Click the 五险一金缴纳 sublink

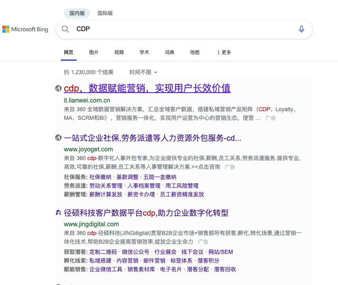coord(160,177)
